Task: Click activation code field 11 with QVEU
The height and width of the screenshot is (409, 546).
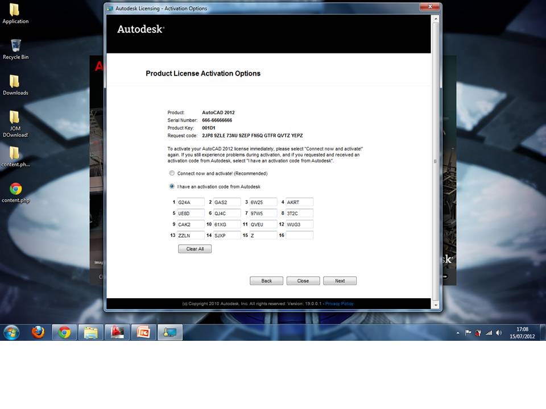Action: 263,224
